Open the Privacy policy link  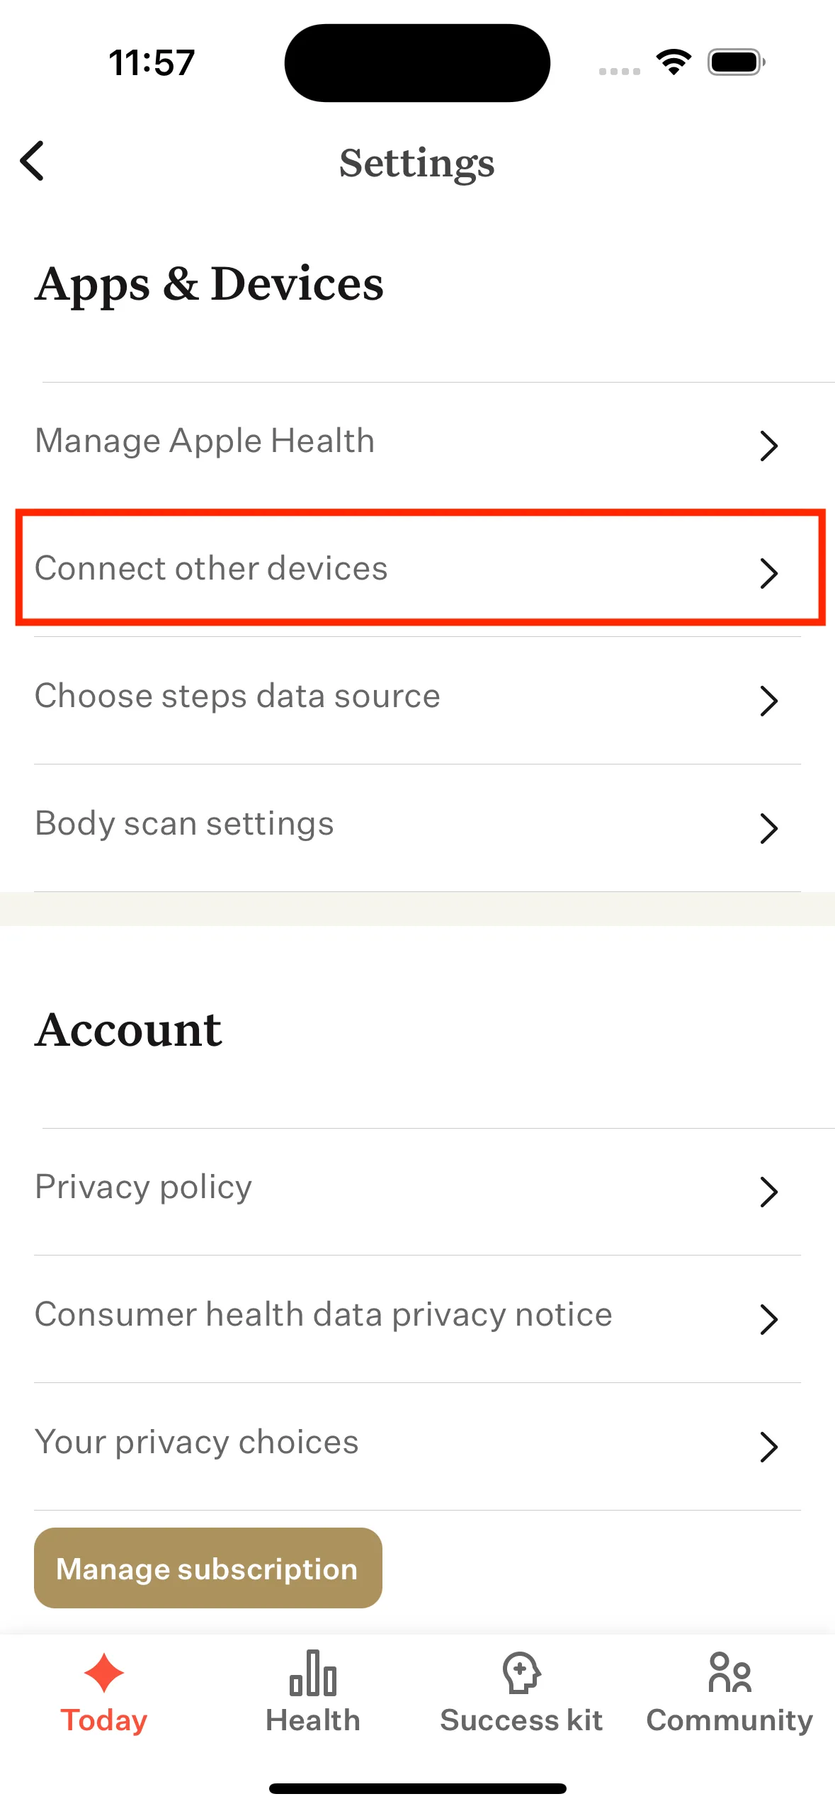tap(144, 1187)
